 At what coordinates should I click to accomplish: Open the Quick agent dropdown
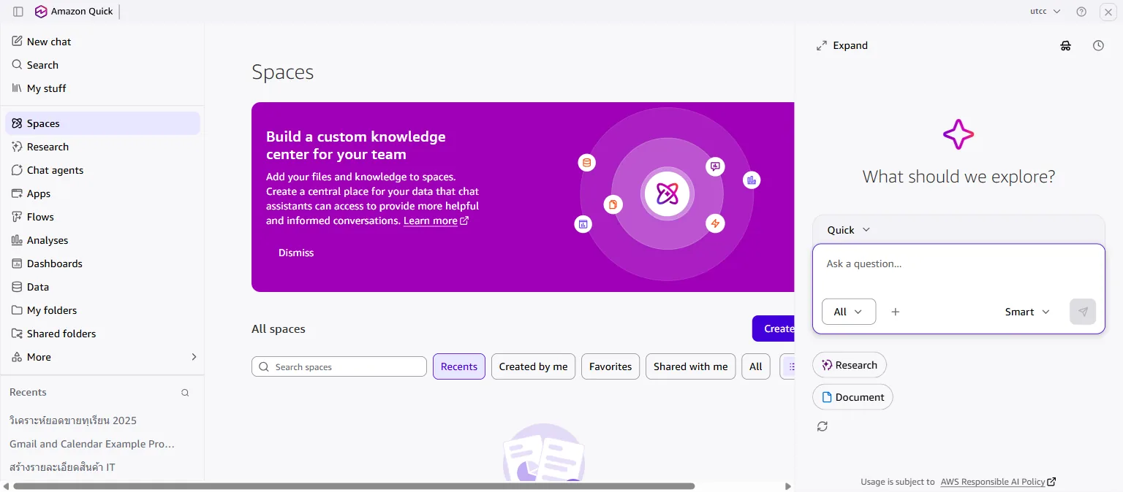coord(848,230)
